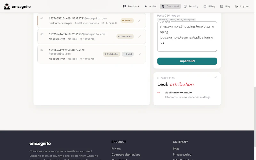
Task: Click "11 forwards · review senders" note
Action: coord(188,97)
